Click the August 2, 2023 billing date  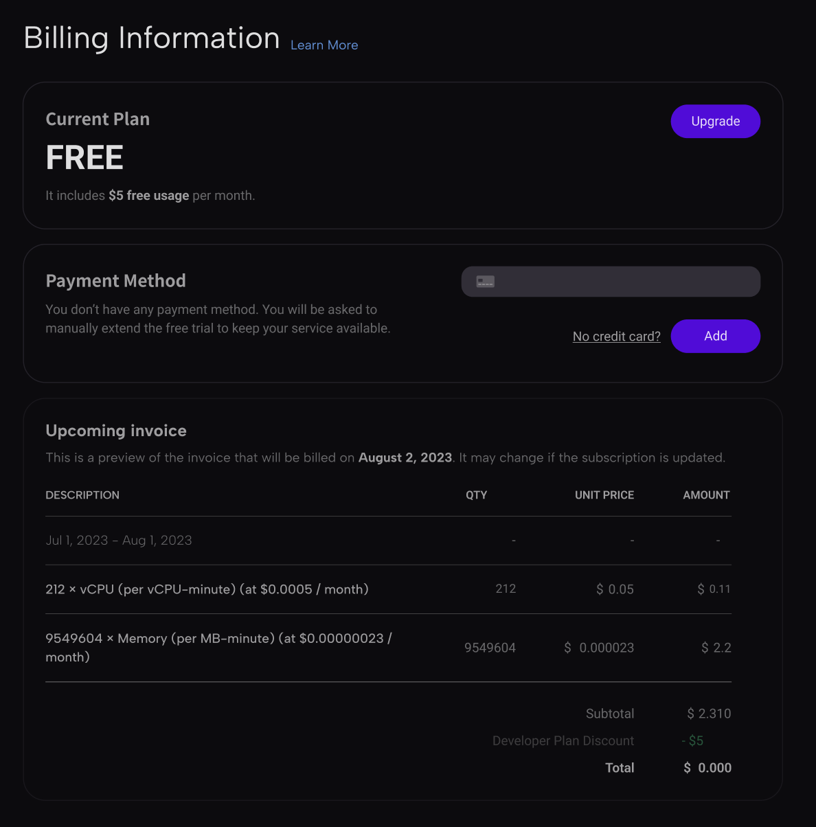click(x=405, y=457)
